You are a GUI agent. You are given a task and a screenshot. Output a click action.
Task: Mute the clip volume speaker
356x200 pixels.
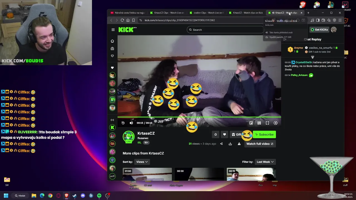tap(131, 123)
